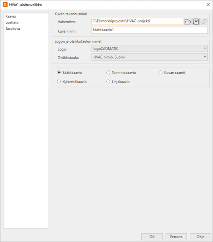213x242 pixels.
Task: Click into the Hakemisto directory field
Action: 137,21
